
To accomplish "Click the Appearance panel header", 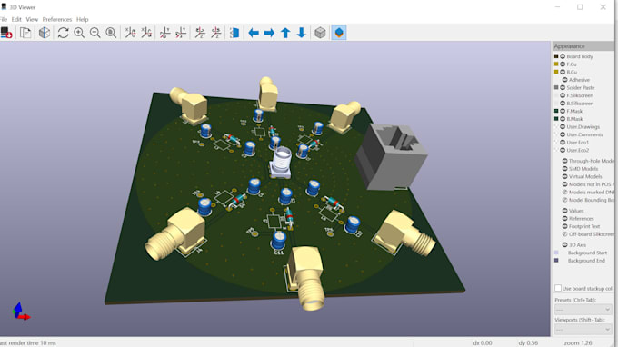I will coord(583,46).
